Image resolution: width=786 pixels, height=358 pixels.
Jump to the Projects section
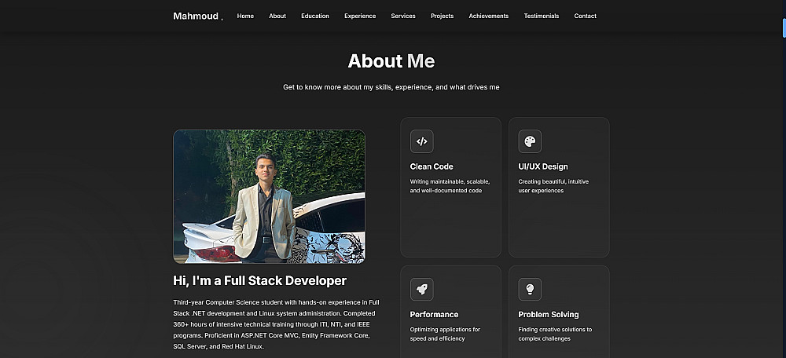pos(442,16)
